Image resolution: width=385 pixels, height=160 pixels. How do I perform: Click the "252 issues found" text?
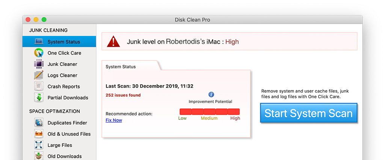pos(123,95)
